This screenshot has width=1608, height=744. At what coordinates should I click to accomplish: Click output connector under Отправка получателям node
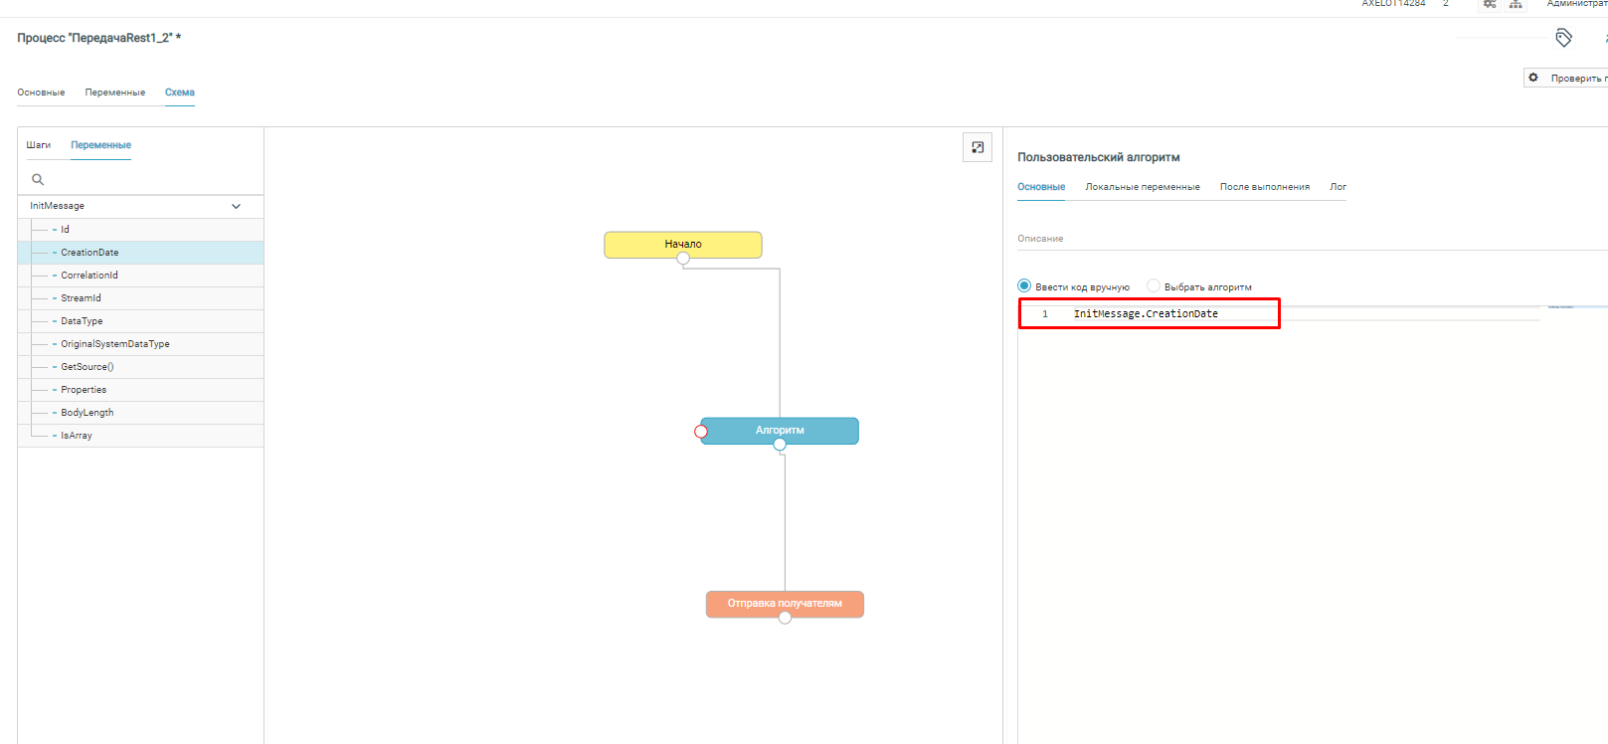coord(785,618)
